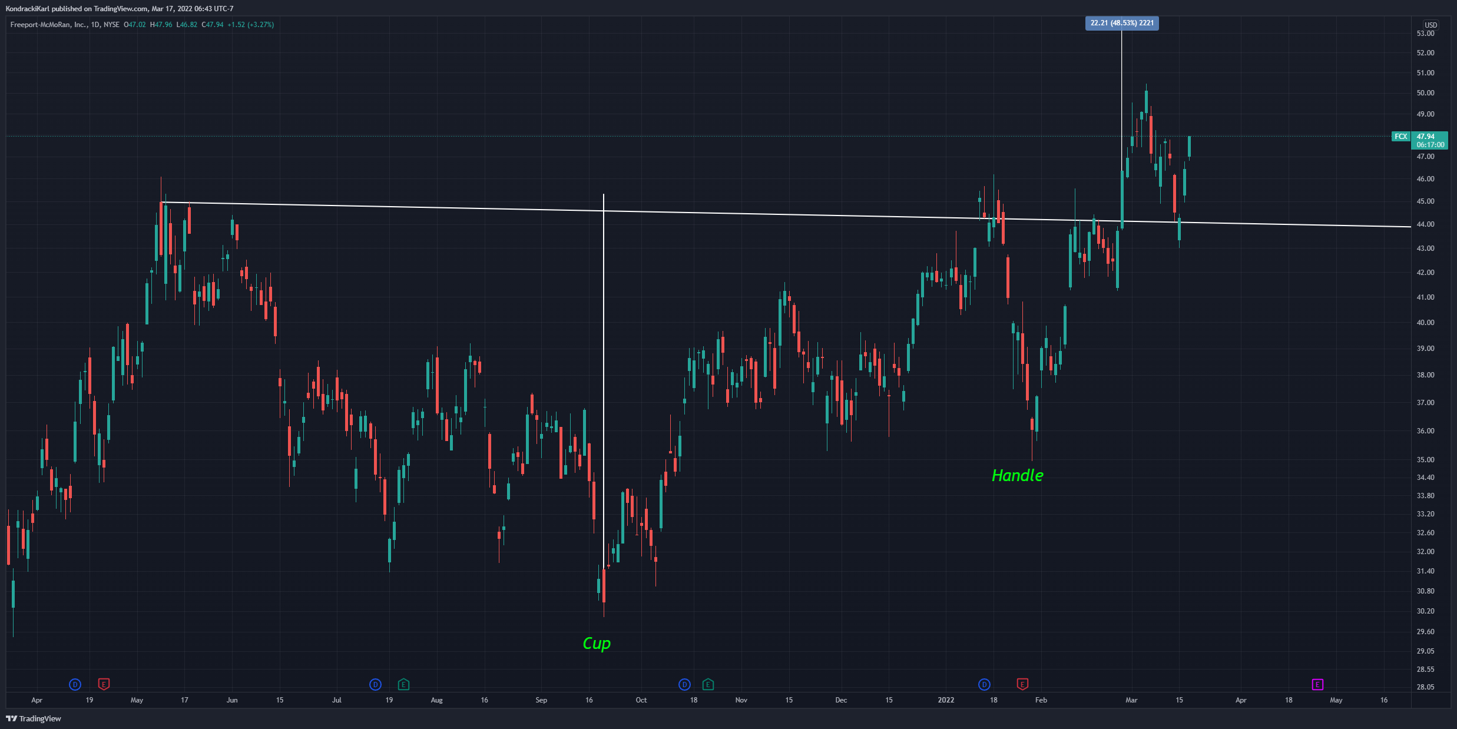The width and height of the screenshot is (1457, 729).
Task: Click the countdown '06:17:00' on price tag
Action: point(1430,145)
